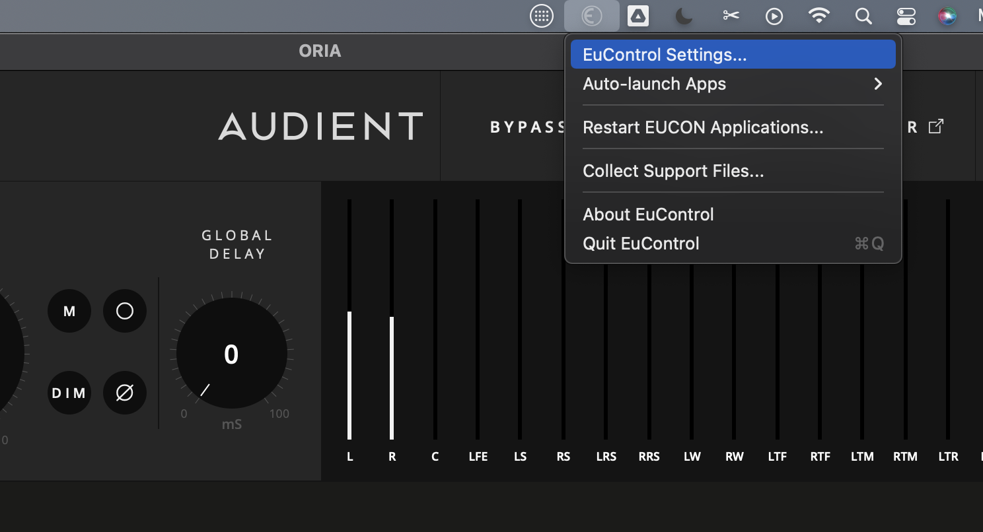The image size is (983, 532).
Task: Expand the Auto-launch Apps submenu
Action: 733,84
